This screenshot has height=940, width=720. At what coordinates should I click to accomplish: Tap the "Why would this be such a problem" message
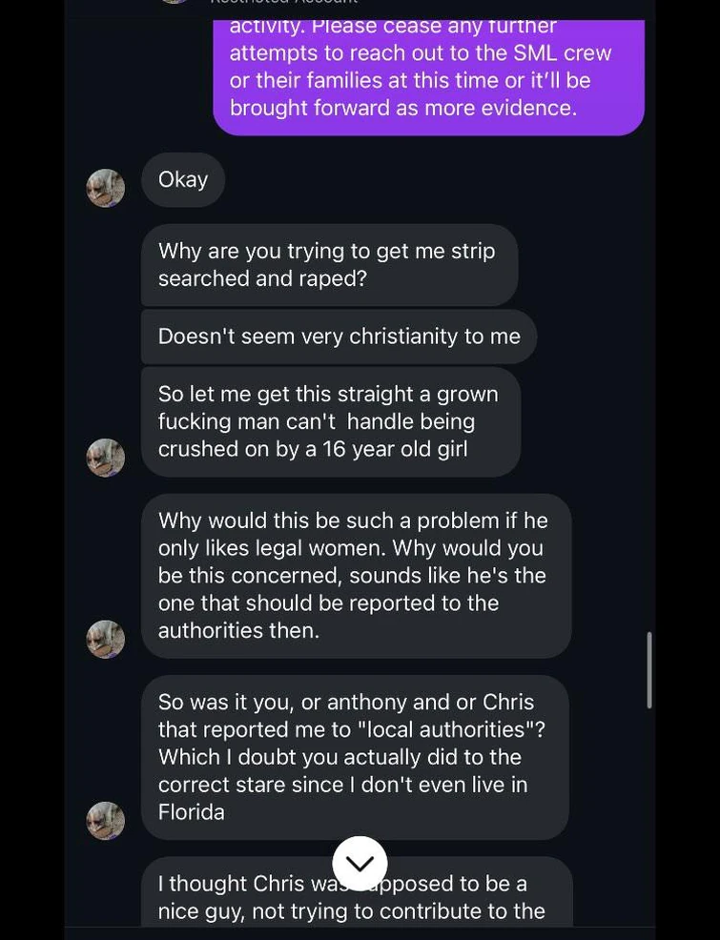point(356,575)
